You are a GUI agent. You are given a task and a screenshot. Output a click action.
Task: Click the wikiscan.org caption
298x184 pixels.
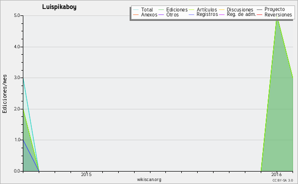[149, 180]
